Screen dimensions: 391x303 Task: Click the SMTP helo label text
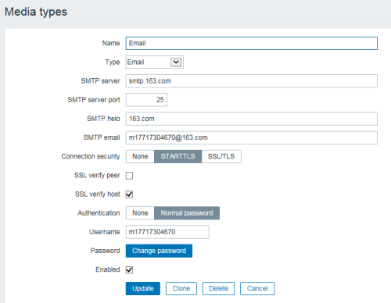pos(103,119)
